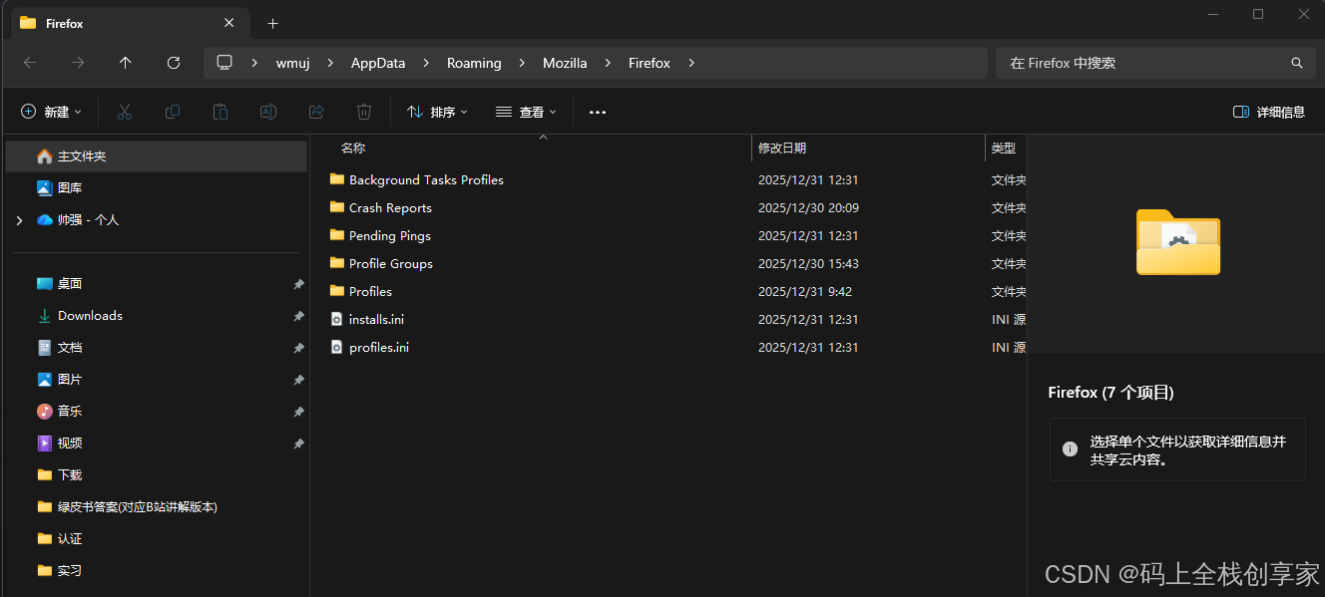The image size is (1325, 597).
Task: Open the 查看 view dropdown
Action: 526,112
